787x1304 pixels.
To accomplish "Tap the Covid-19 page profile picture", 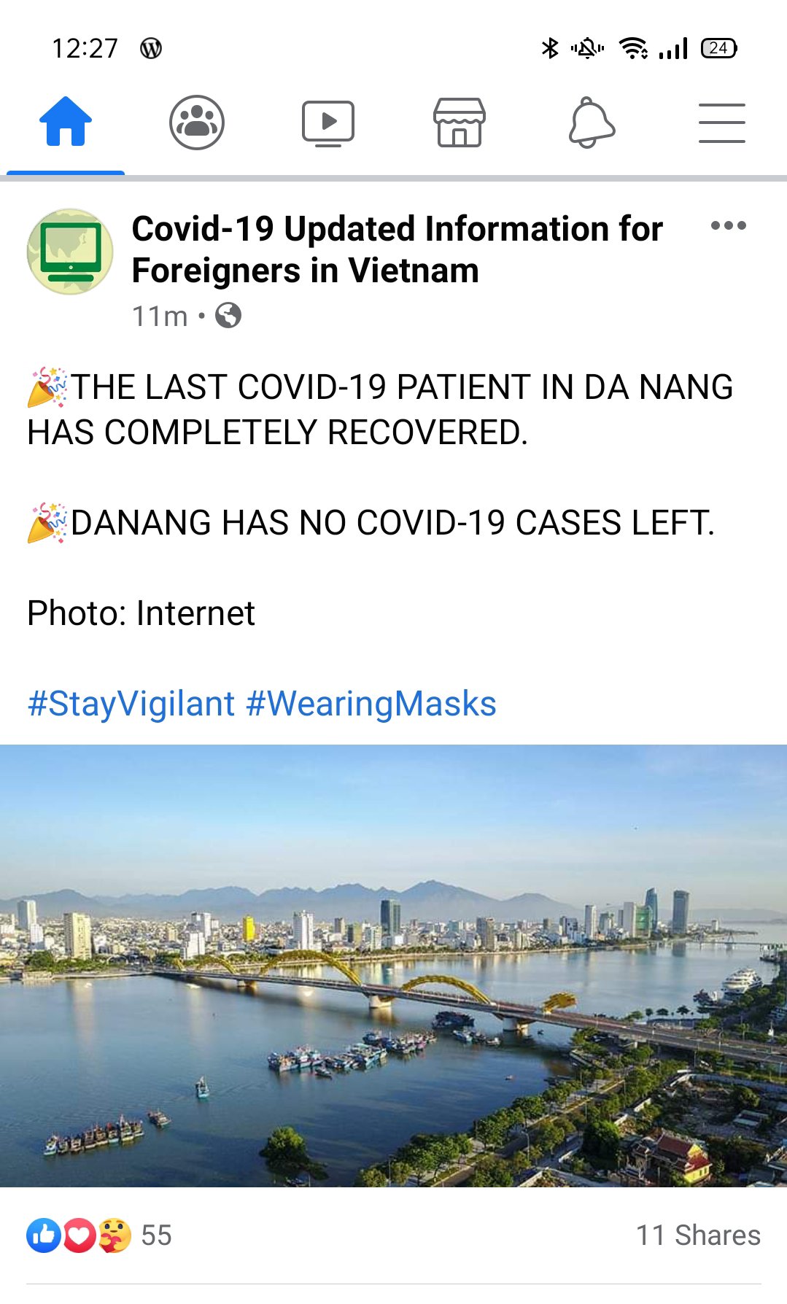I will 70,252.
